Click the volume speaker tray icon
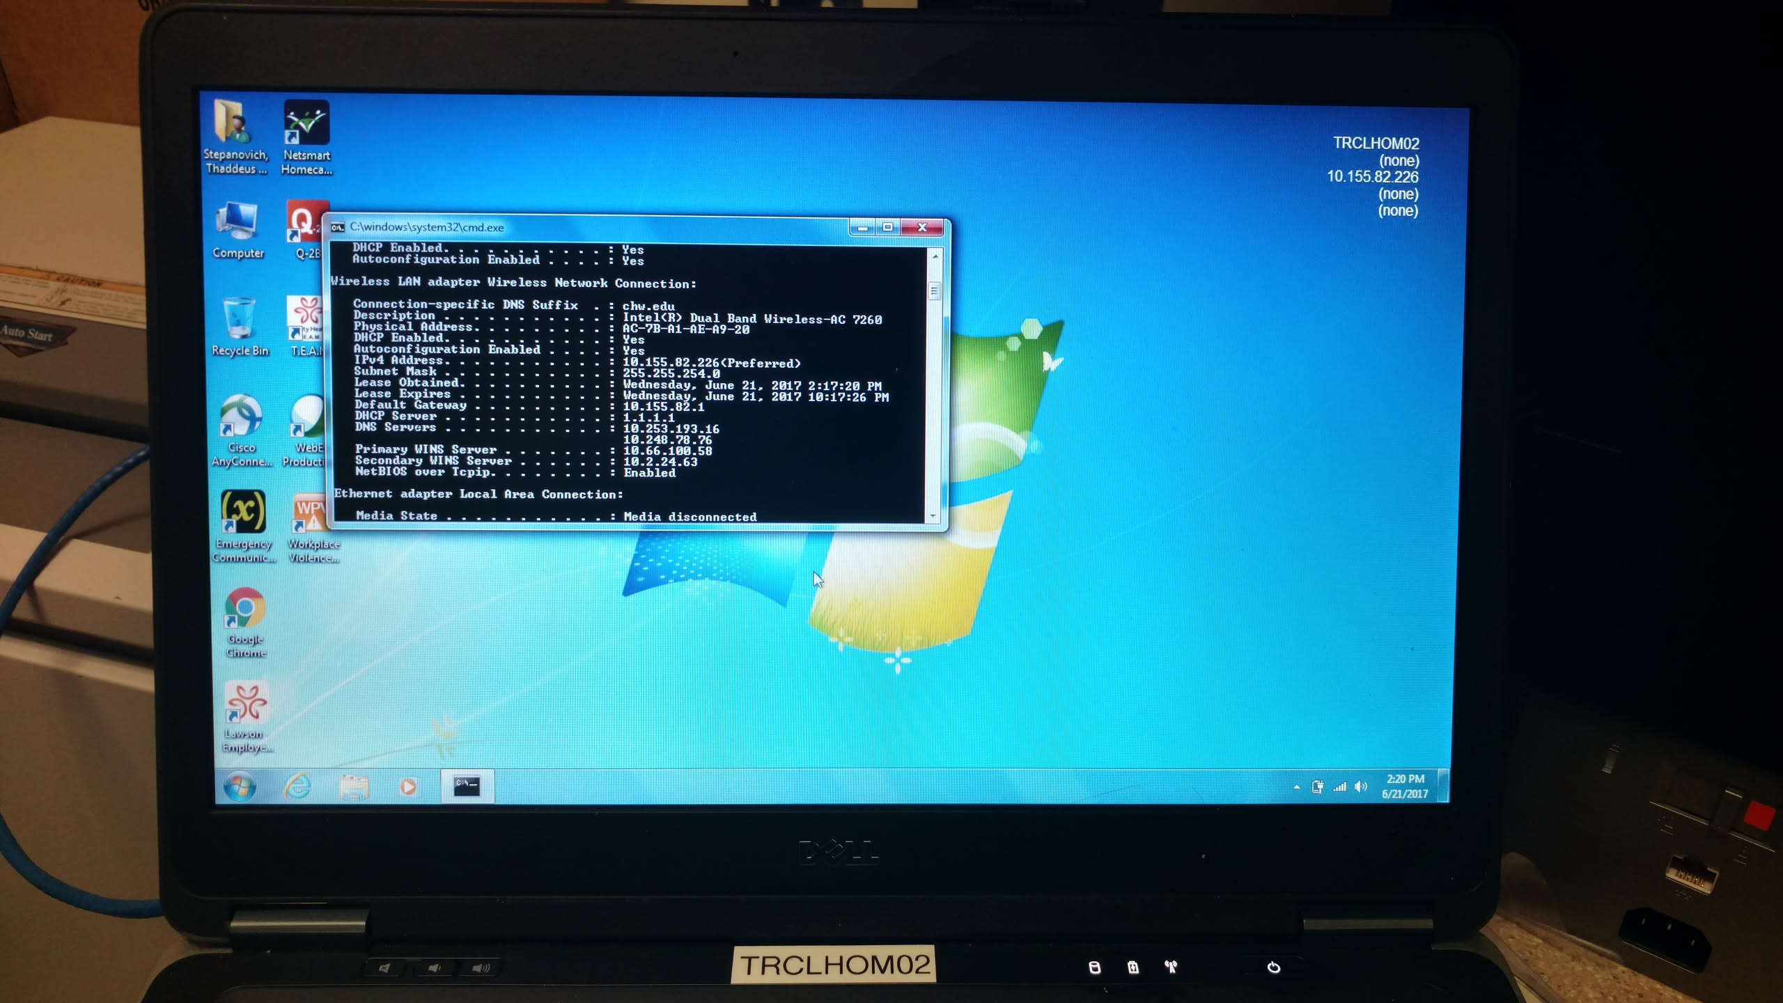This screenshot has width=1783, height=1003. click(1360, 787)
